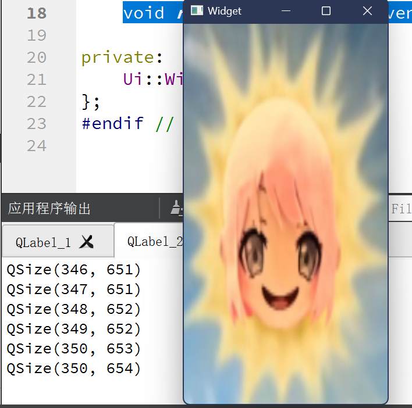The height and width of the screenshot is (408, 412).
Task: Switch to the QLabel_2 output tab
Action: [155, 241]
